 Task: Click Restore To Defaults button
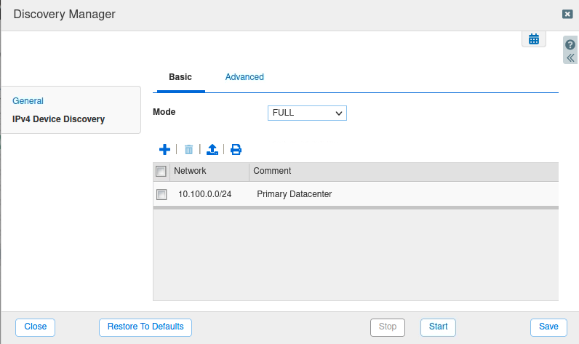click(145, 327)
